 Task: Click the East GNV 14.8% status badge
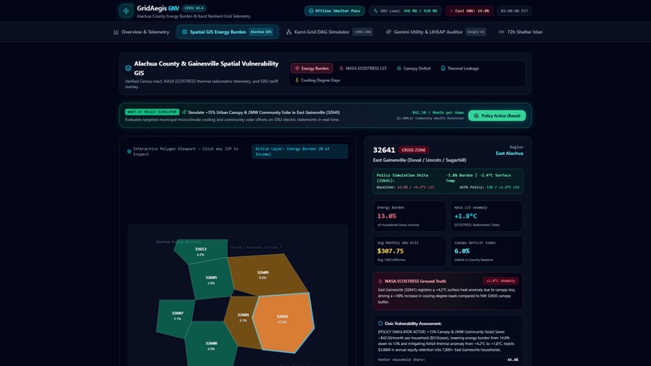tap(469, 11)
